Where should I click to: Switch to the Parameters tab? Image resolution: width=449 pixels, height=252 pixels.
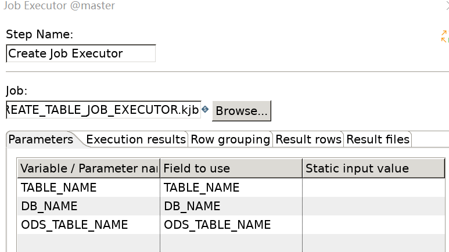pyautogui.click(x=41, y=139)
